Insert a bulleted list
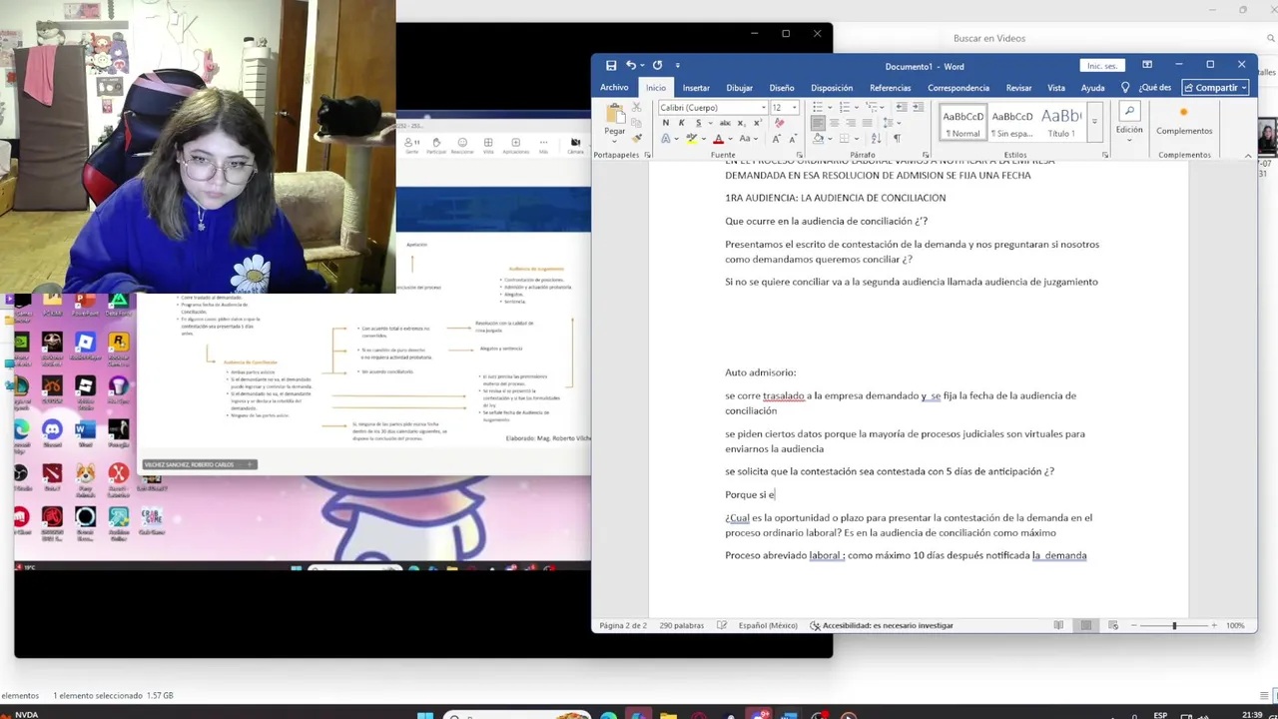1278x719 pixels. coord(818,107)
